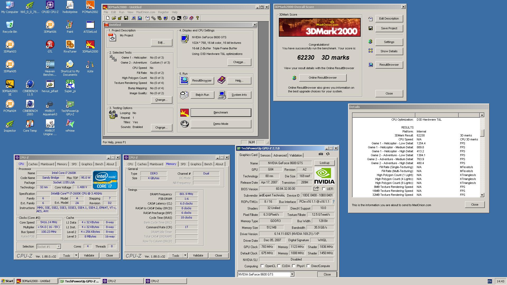Click the Details list scrollbar up arrow
The image size is (507, 285).
pyautogui.click(x=482, y=115)
